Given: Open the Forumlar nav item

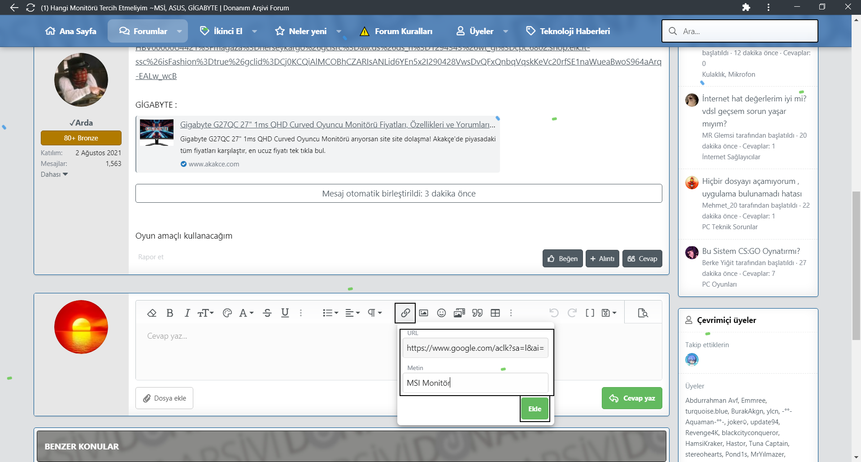Looking at the screenshot, I should [143, 31].
